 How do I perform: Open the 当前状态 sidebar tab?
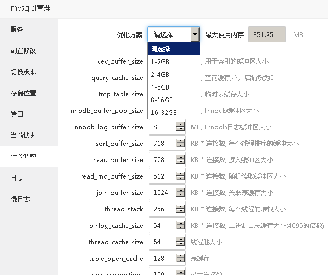pos(29,135)
